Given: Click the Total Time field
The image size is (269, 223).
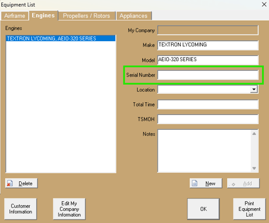Looking at the screenshot, I should (208, 104).
